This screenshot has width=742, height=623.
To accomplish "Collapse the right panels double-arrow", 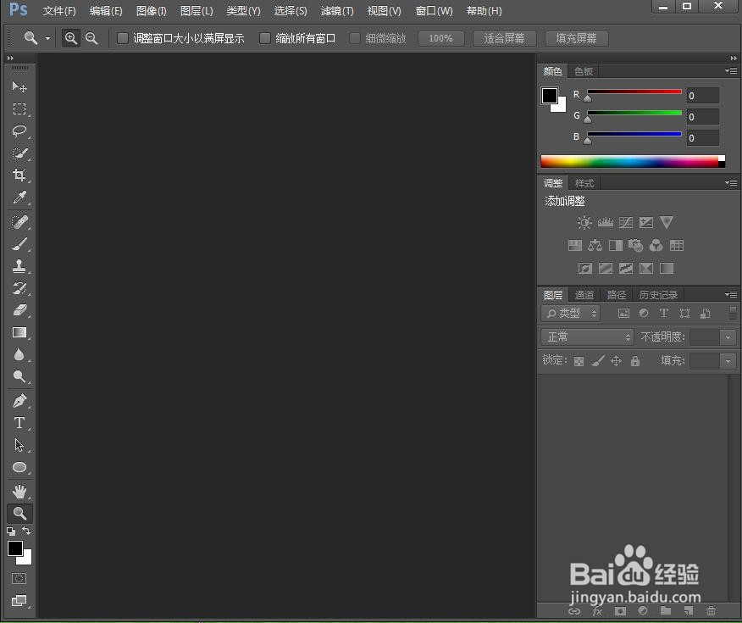I will (x=734, y=58).
